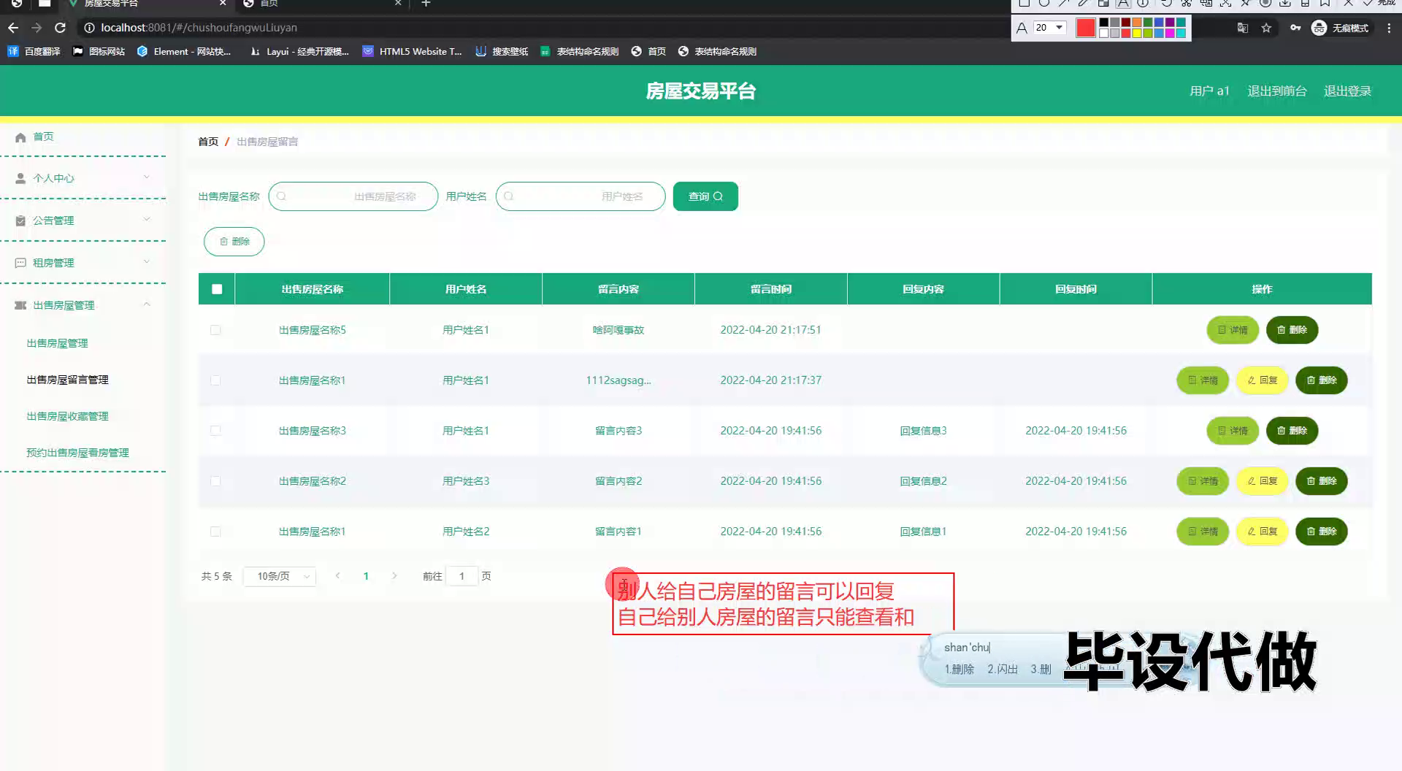Image resolution: width=1402 pixels, height=771 pixels.
Task: Open the 10条/页 page size dropdown
Action: click(x=280, y=576)
